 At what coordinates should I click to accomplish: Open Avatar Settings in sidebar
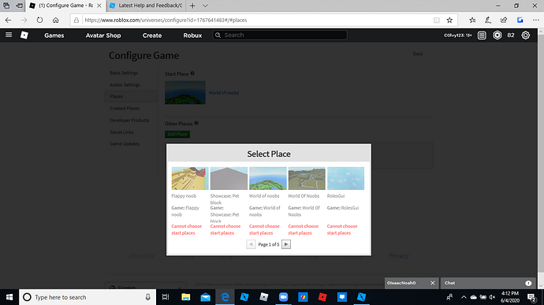click(x=125, y=84)
